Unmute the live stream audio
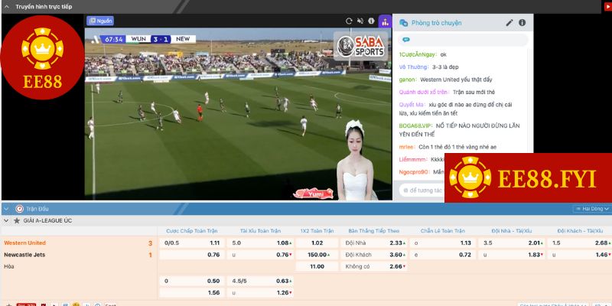This screenshot has width=612, height=306. [360, 21]
